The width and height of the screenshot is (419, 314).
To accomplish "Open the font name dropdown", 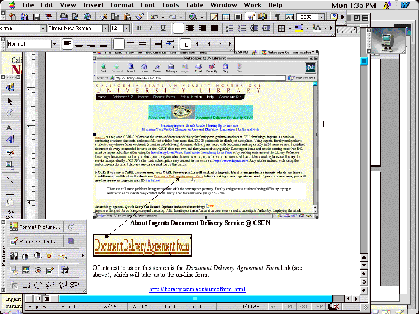I will (105, 28).
